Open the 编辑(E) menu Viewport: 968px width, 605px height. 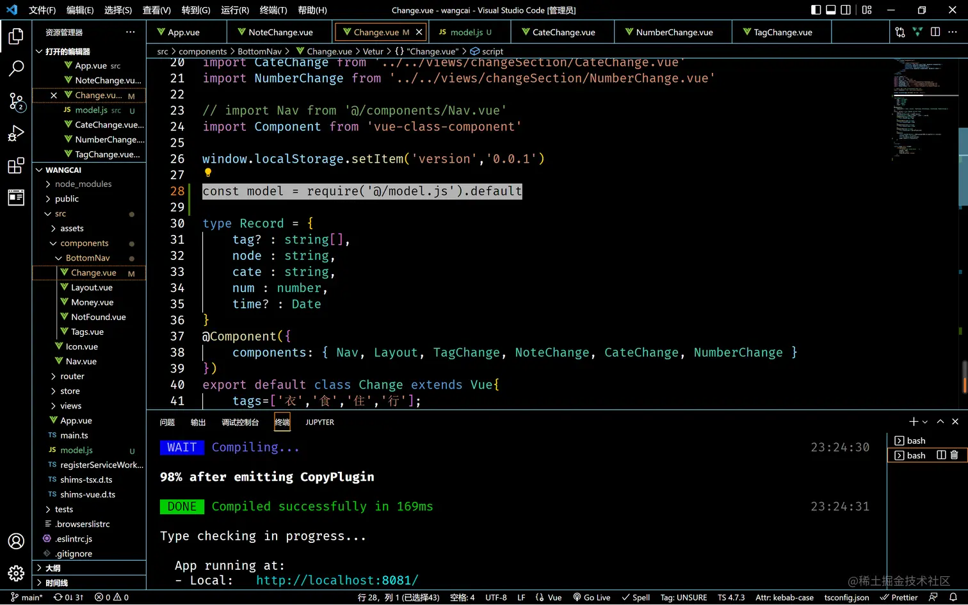[x=80, y=10]
